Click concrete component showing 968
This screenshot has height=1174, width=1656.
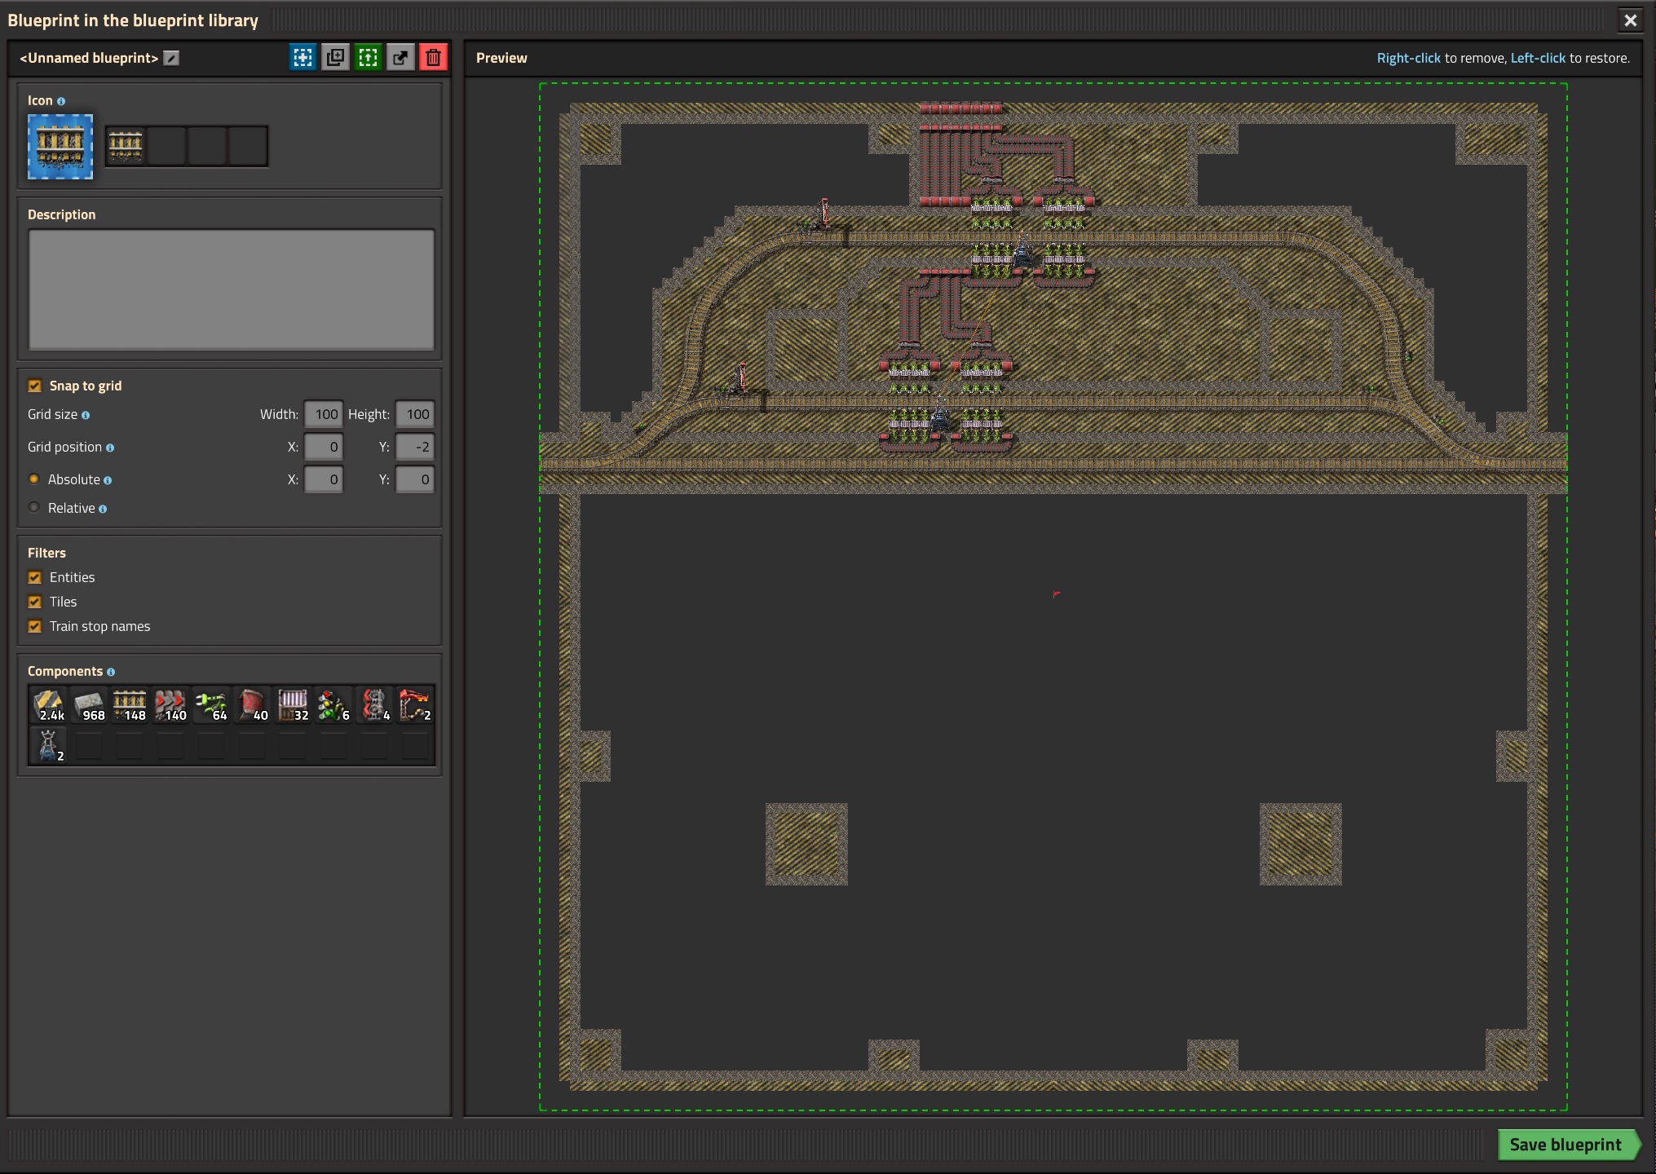[x=90, y=705]
